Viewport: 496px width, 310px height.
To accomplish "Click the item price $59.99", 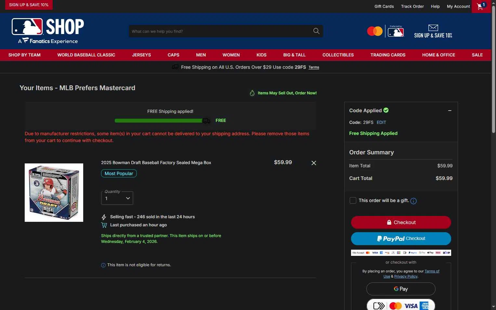I will tap(283, 162).
